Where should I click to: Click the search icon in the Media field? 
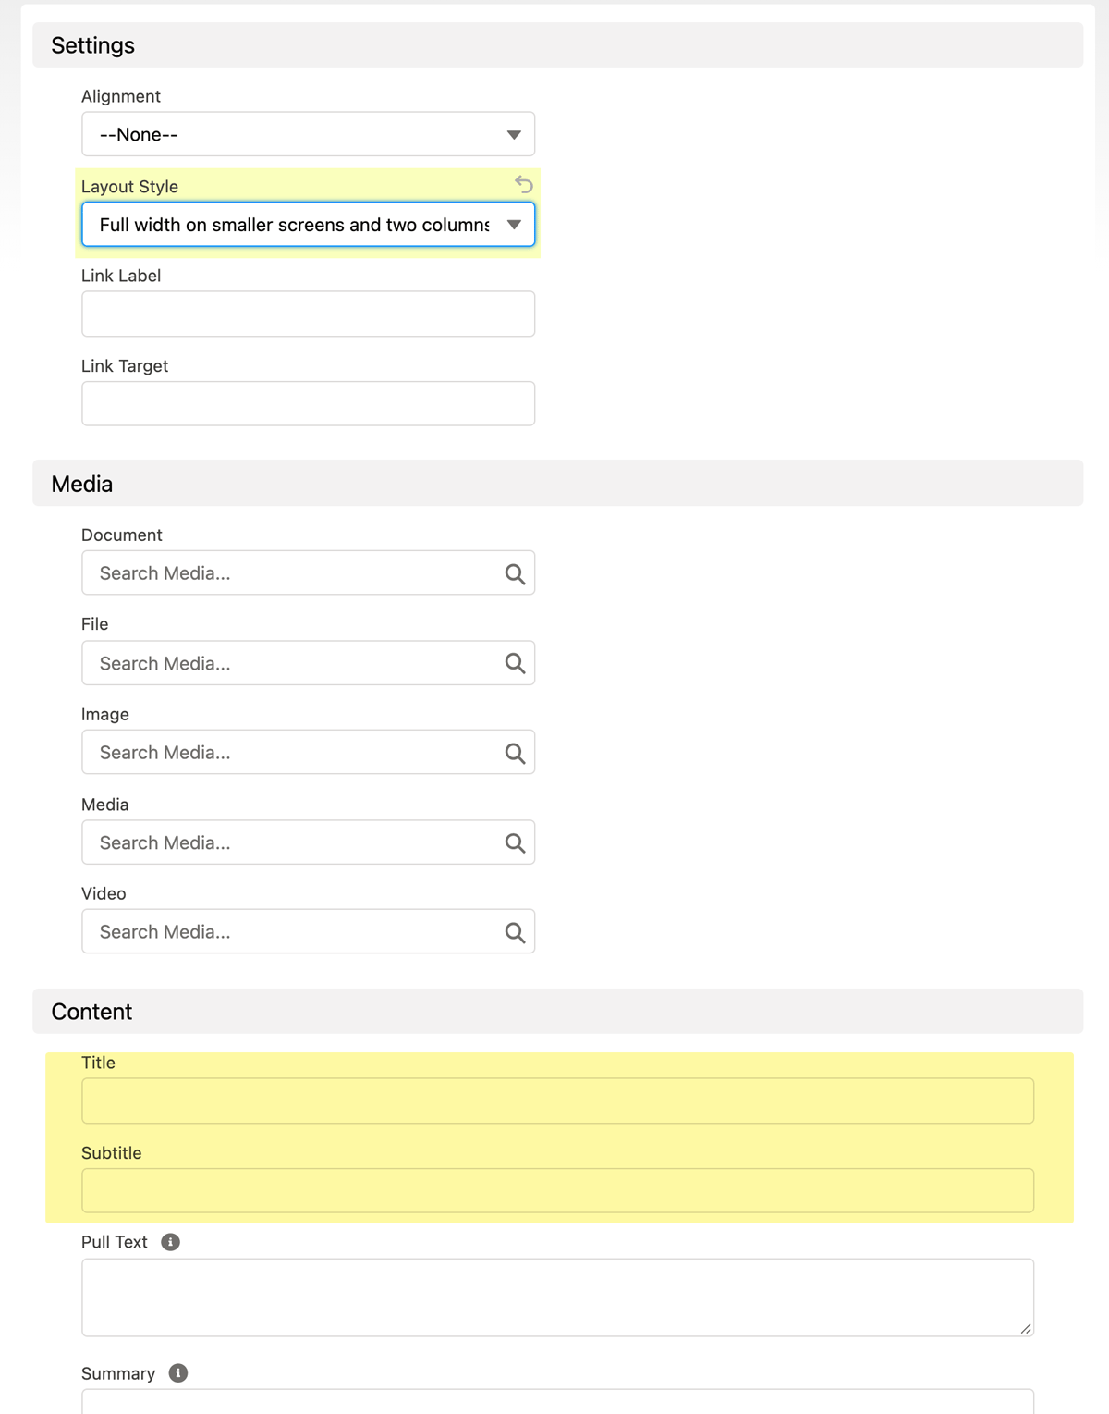(x=514, y=842)
